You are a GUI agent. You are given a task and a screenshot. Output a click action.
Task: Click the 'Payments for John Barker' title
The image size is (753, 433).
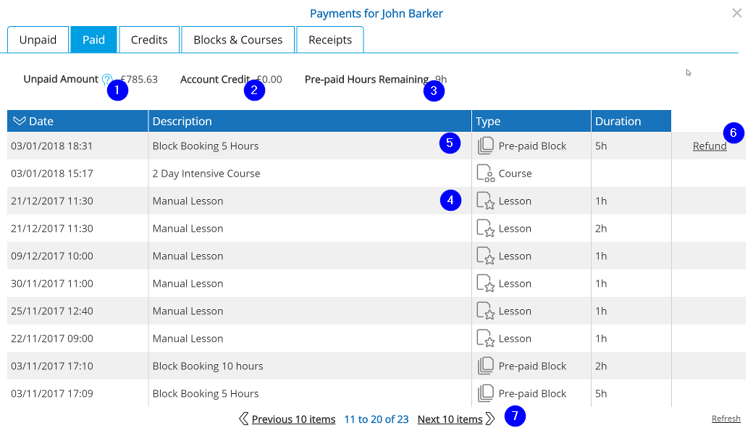pos(376,14)
